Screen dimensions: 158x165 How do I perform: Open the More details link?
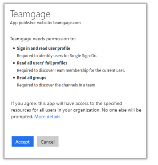coord(47,116)
